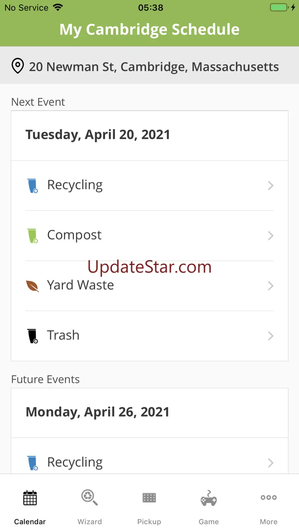Open the Wizard search tab icon

coord(90,498)
